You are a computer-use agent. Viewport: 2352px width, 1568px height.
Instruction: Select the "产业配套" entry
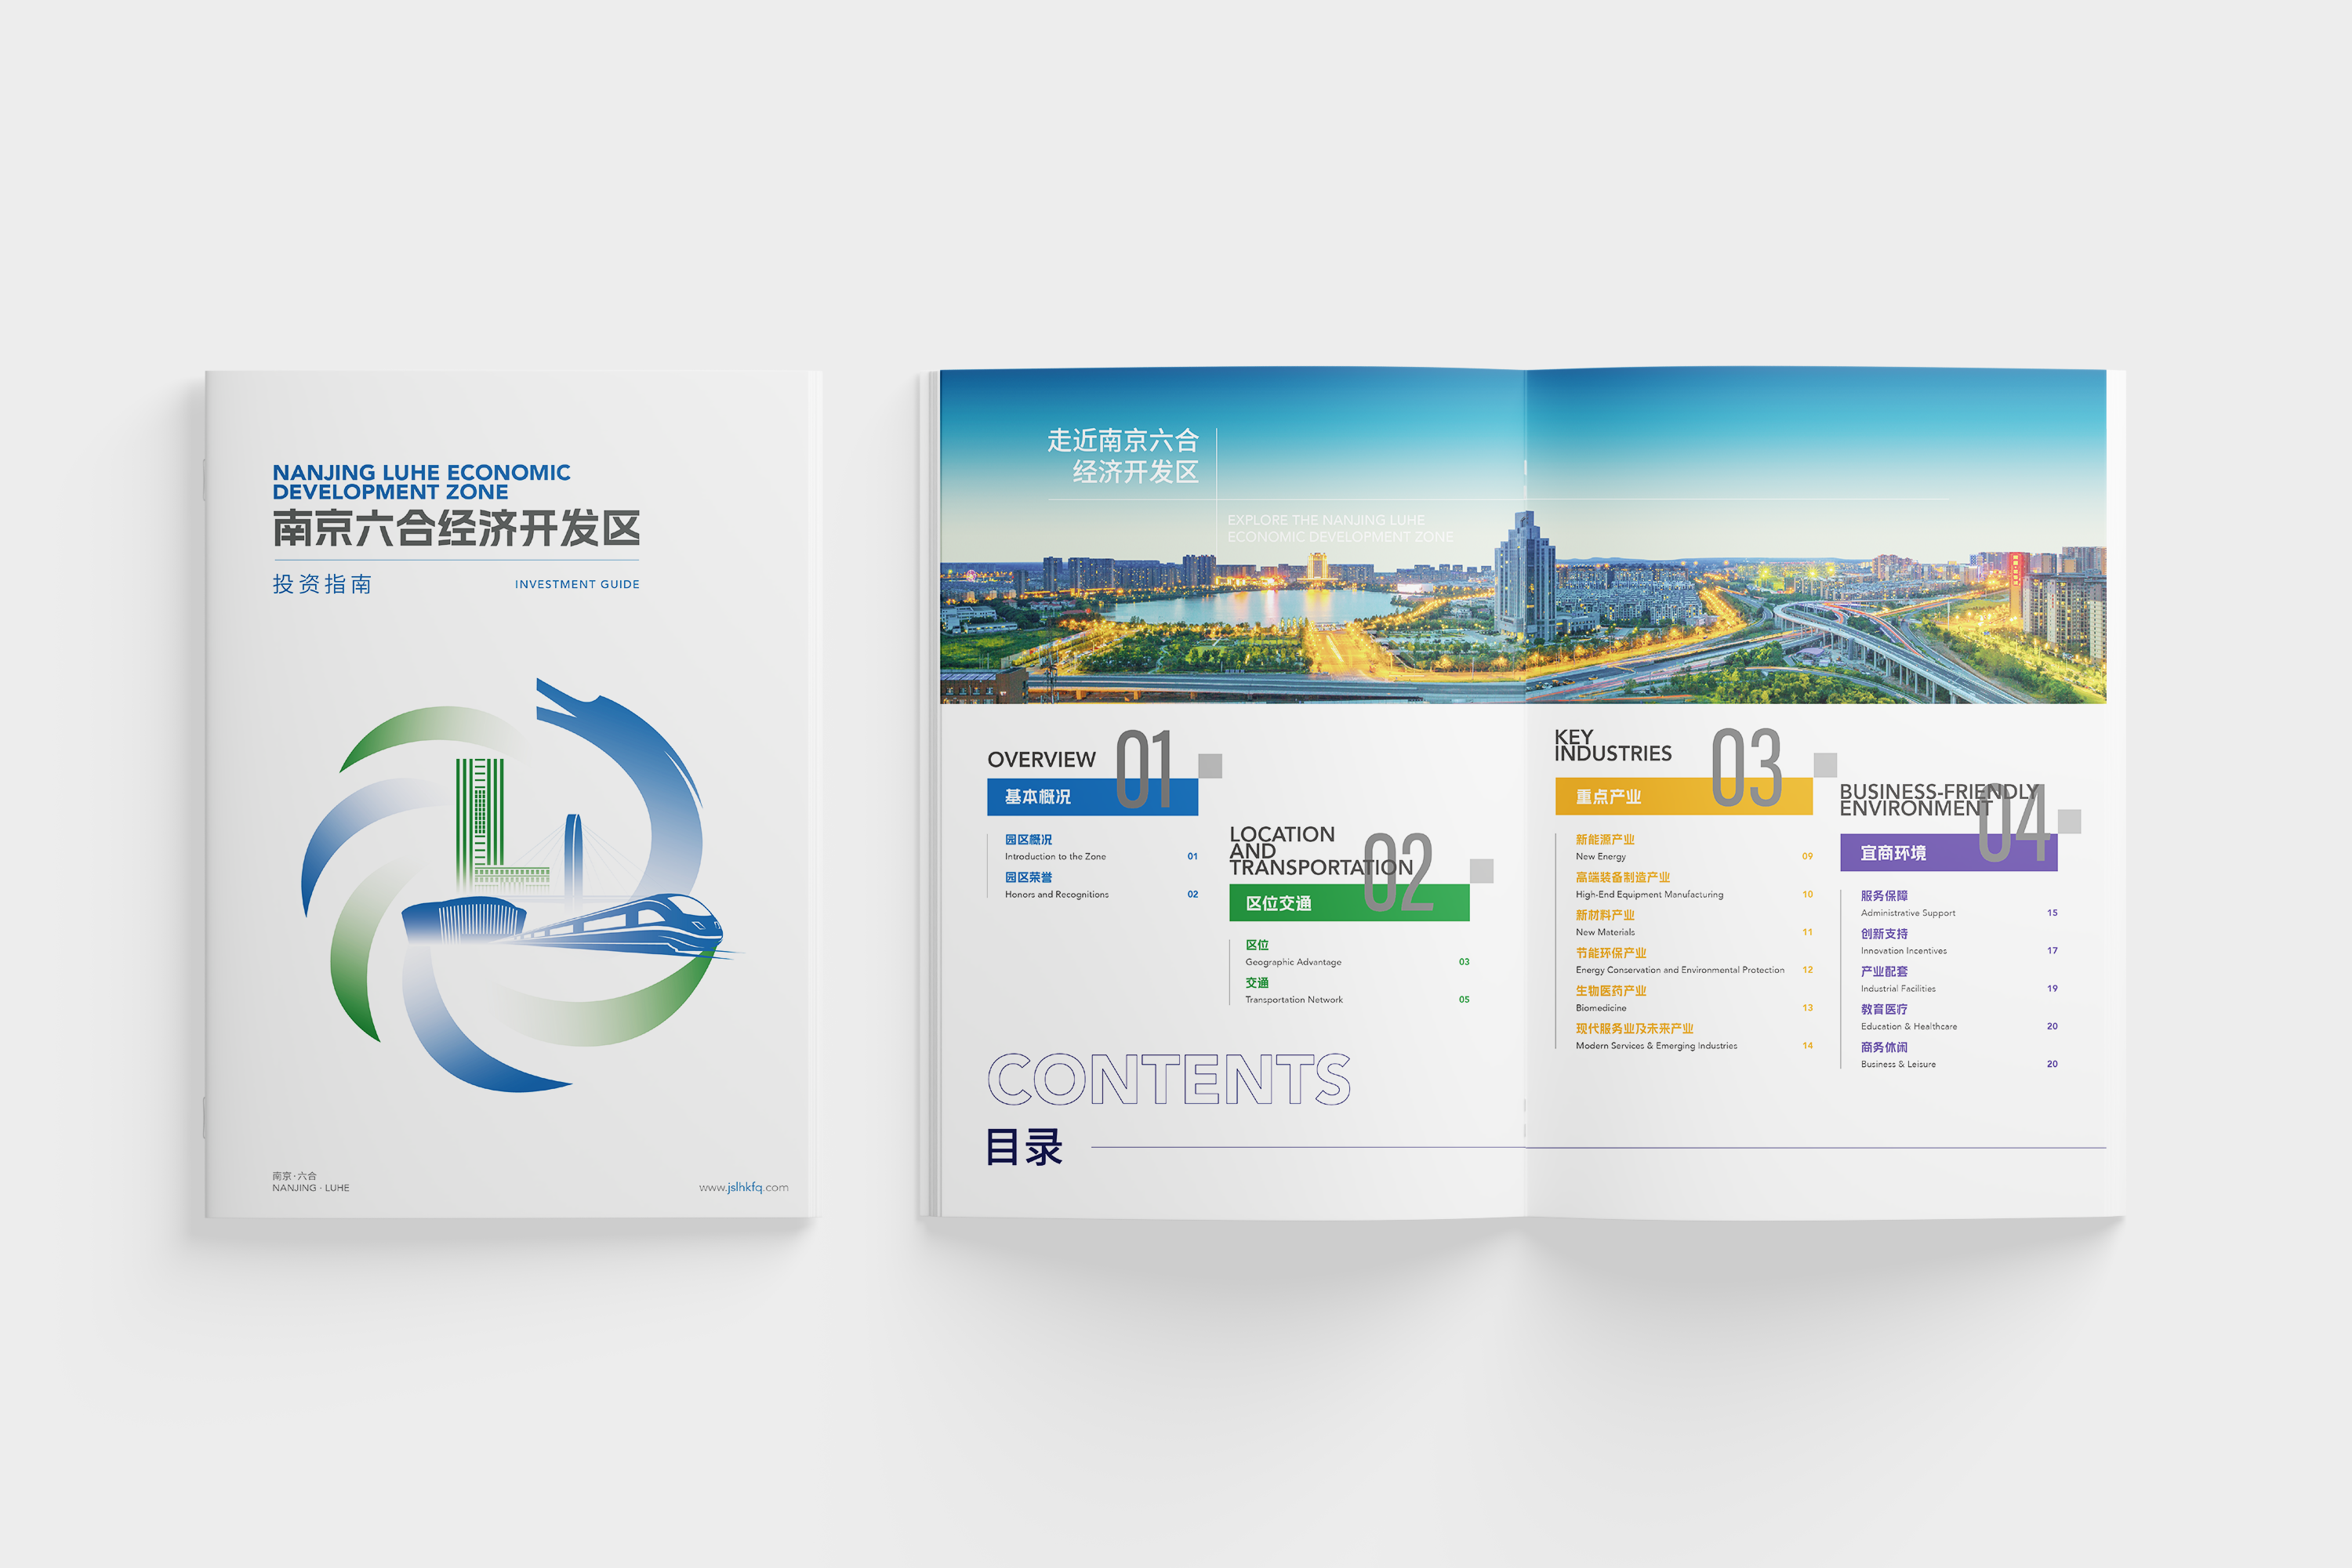[x=1884, y=972]
